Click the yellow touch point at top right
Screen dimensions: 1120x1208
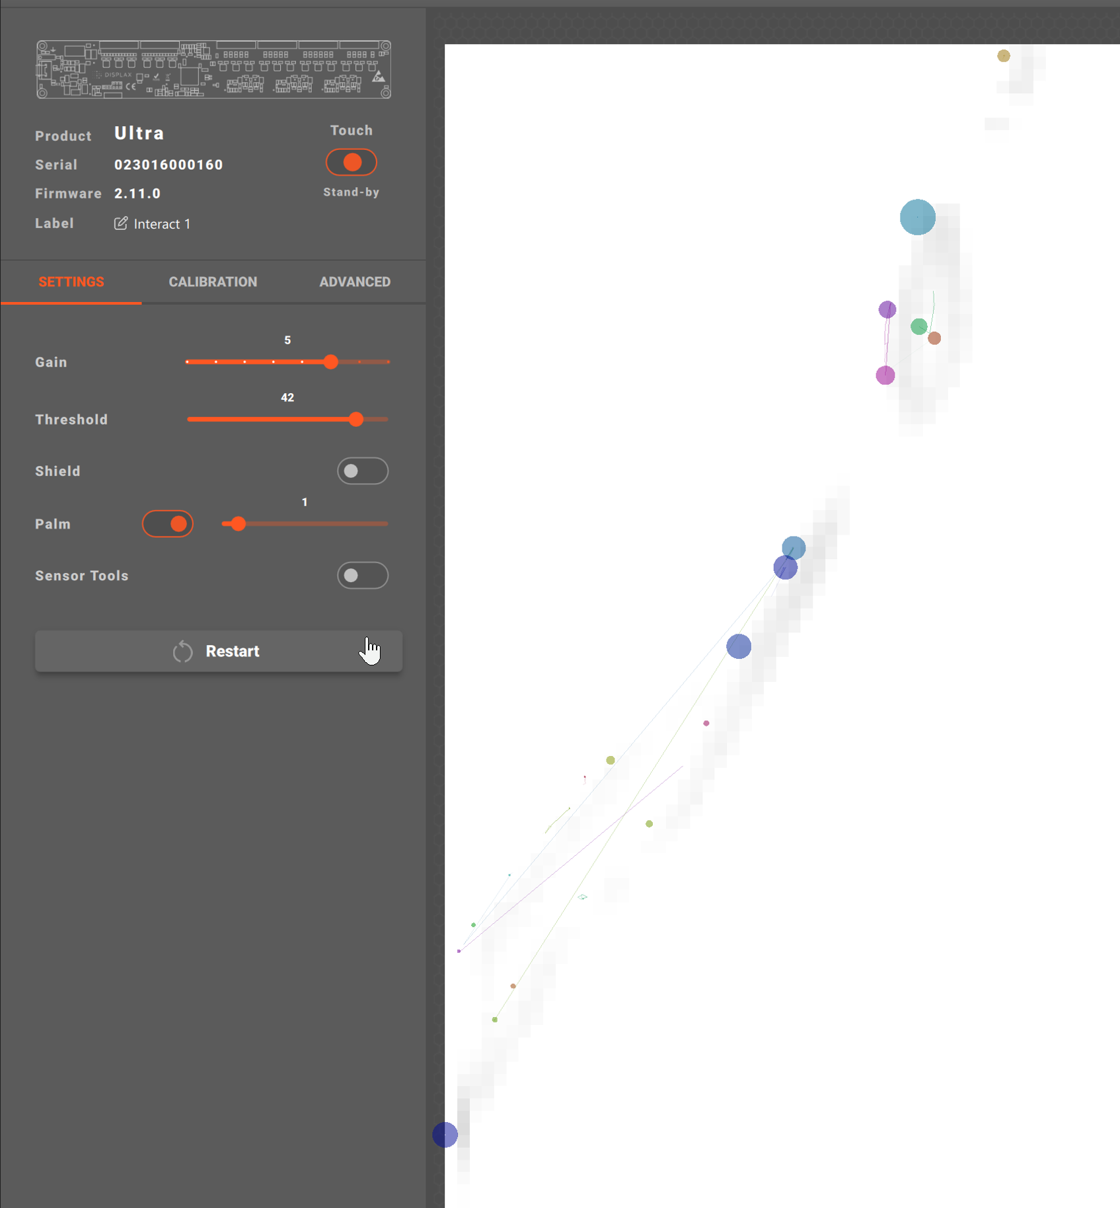(x=1003, y=56)
